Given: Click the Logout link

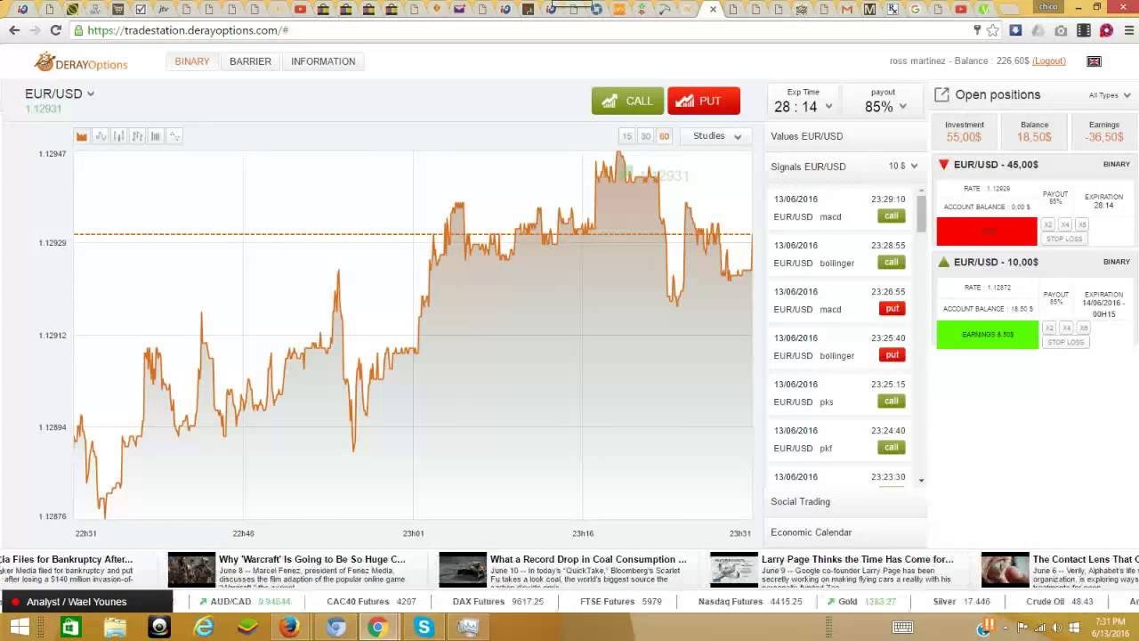Looking at the screenshot, I should point(1049,61).
